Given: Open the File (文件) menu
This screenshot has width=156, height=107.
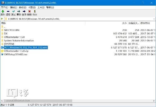Looking at the screenshot, I should coord(5,7).
